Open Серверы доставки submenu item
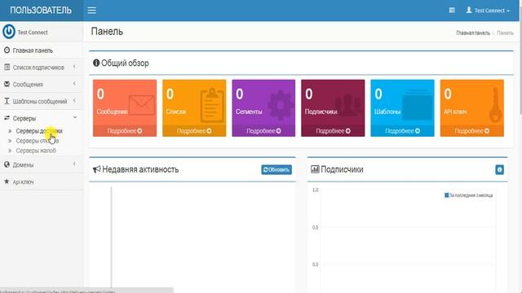The height and width of the screenshot is (293, 522). pos(39,131)
